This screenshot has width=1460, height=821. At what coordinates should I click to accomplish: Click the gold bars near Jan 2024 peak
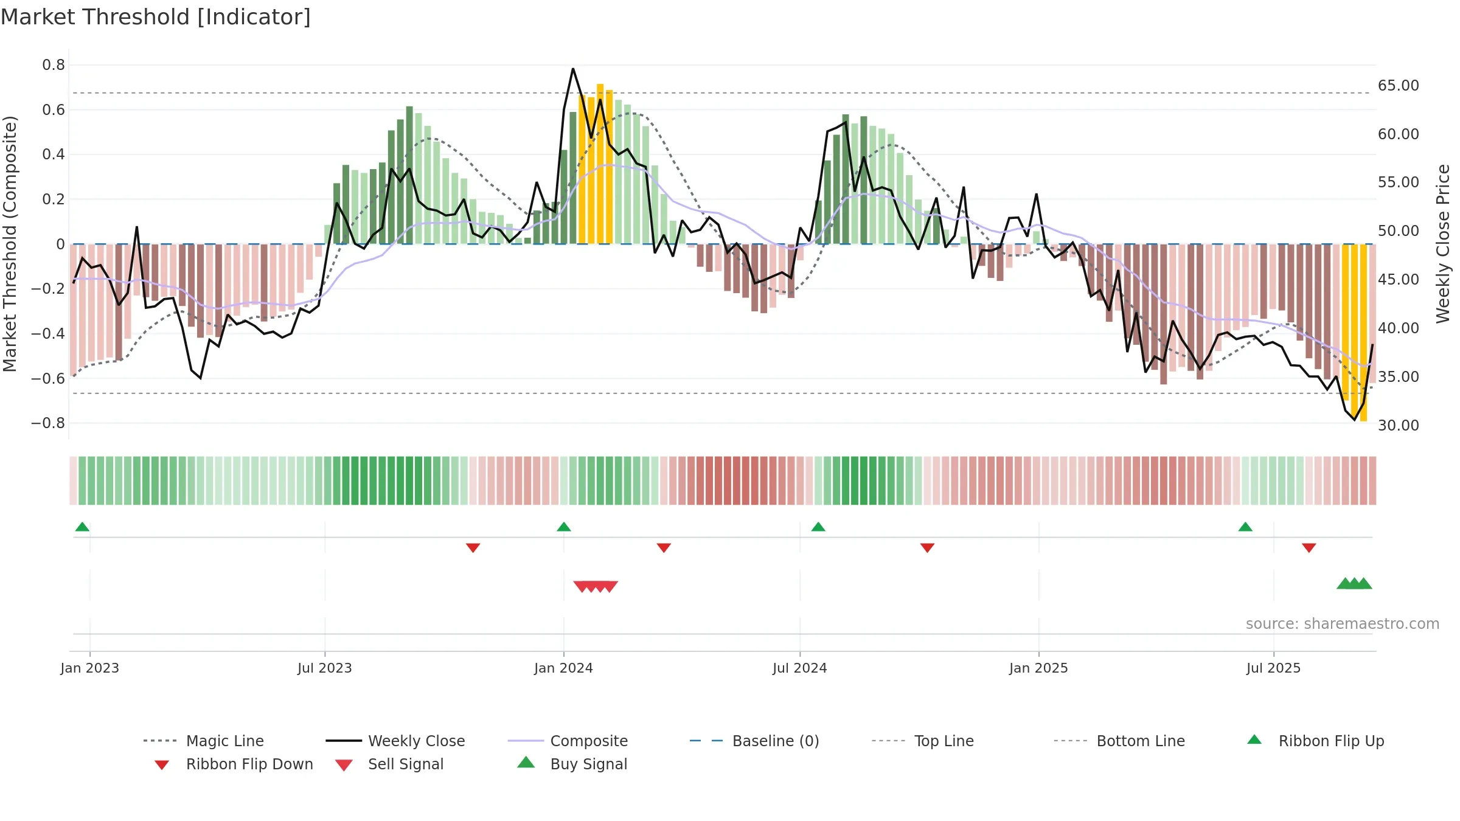(x=596, y=164)
